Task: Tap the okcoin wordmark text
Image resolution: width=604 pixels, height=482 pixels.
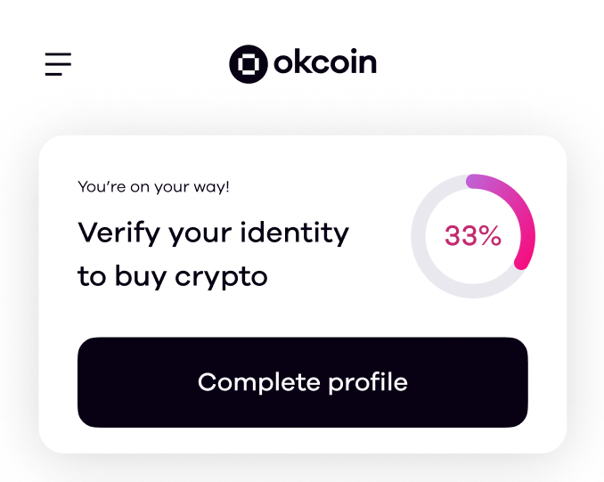Action: click(x=325, y=62)
